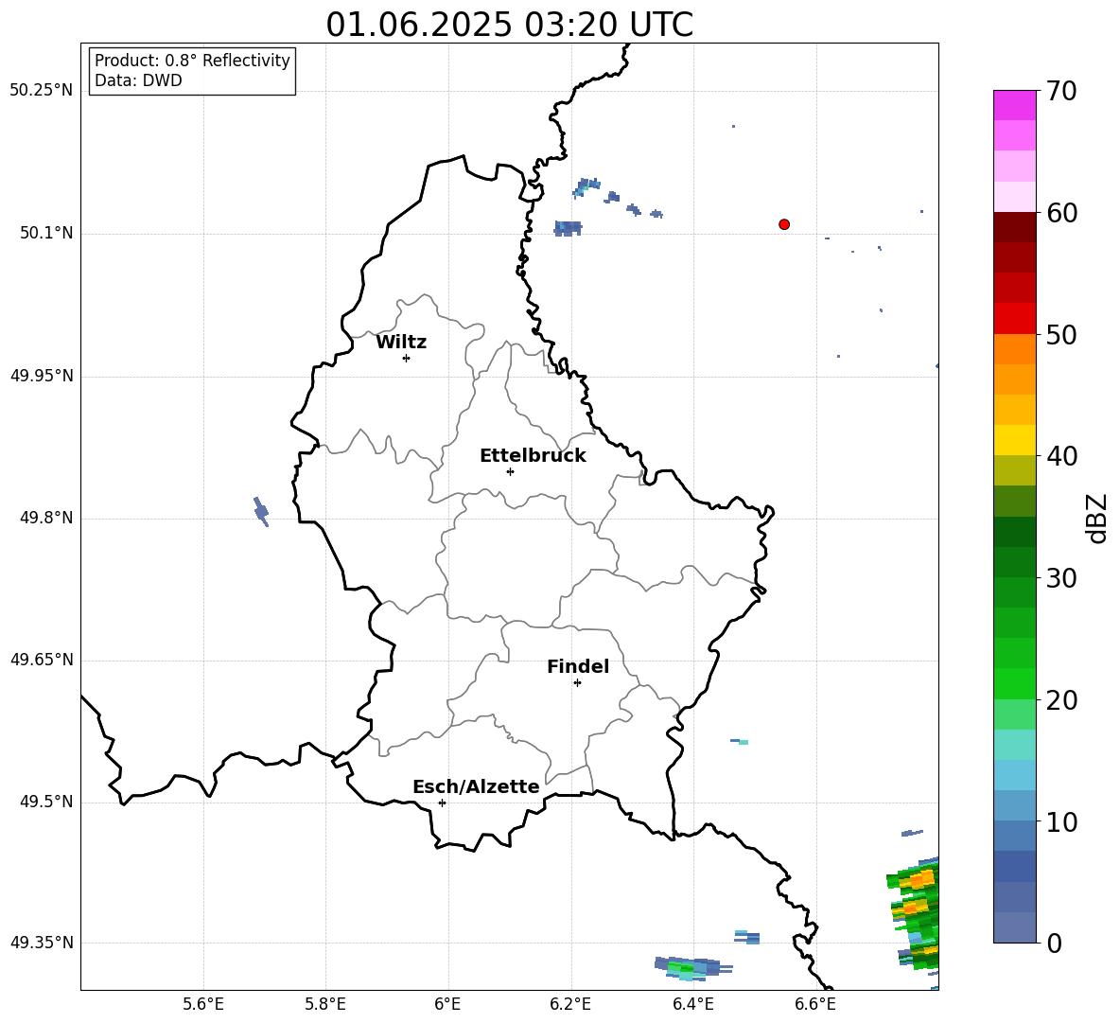The width and height of the screenshot is (1120, 1023).
Task: Click the 49.35°N latitude label
Action: coord(42,943)
